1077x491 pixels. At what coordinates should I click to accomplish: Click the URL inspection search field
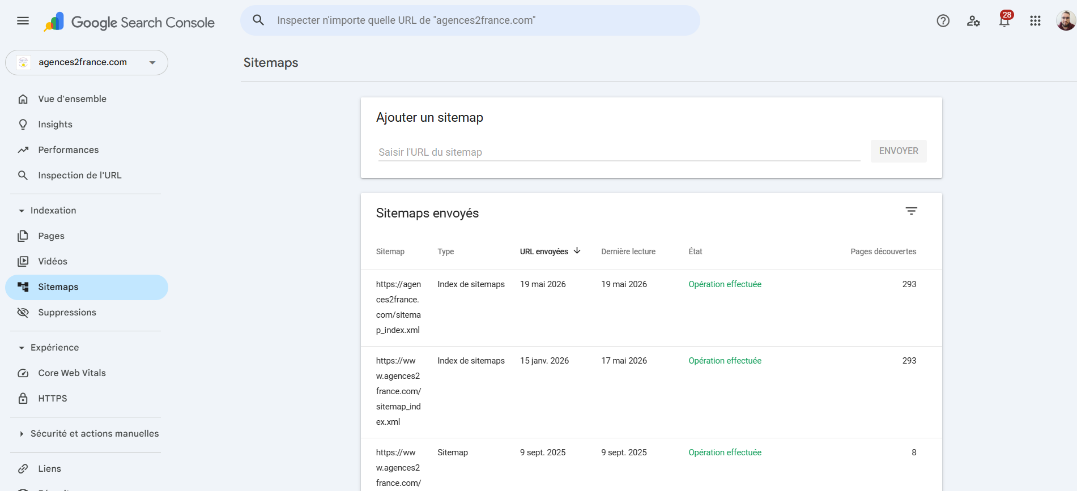(470, 20)
